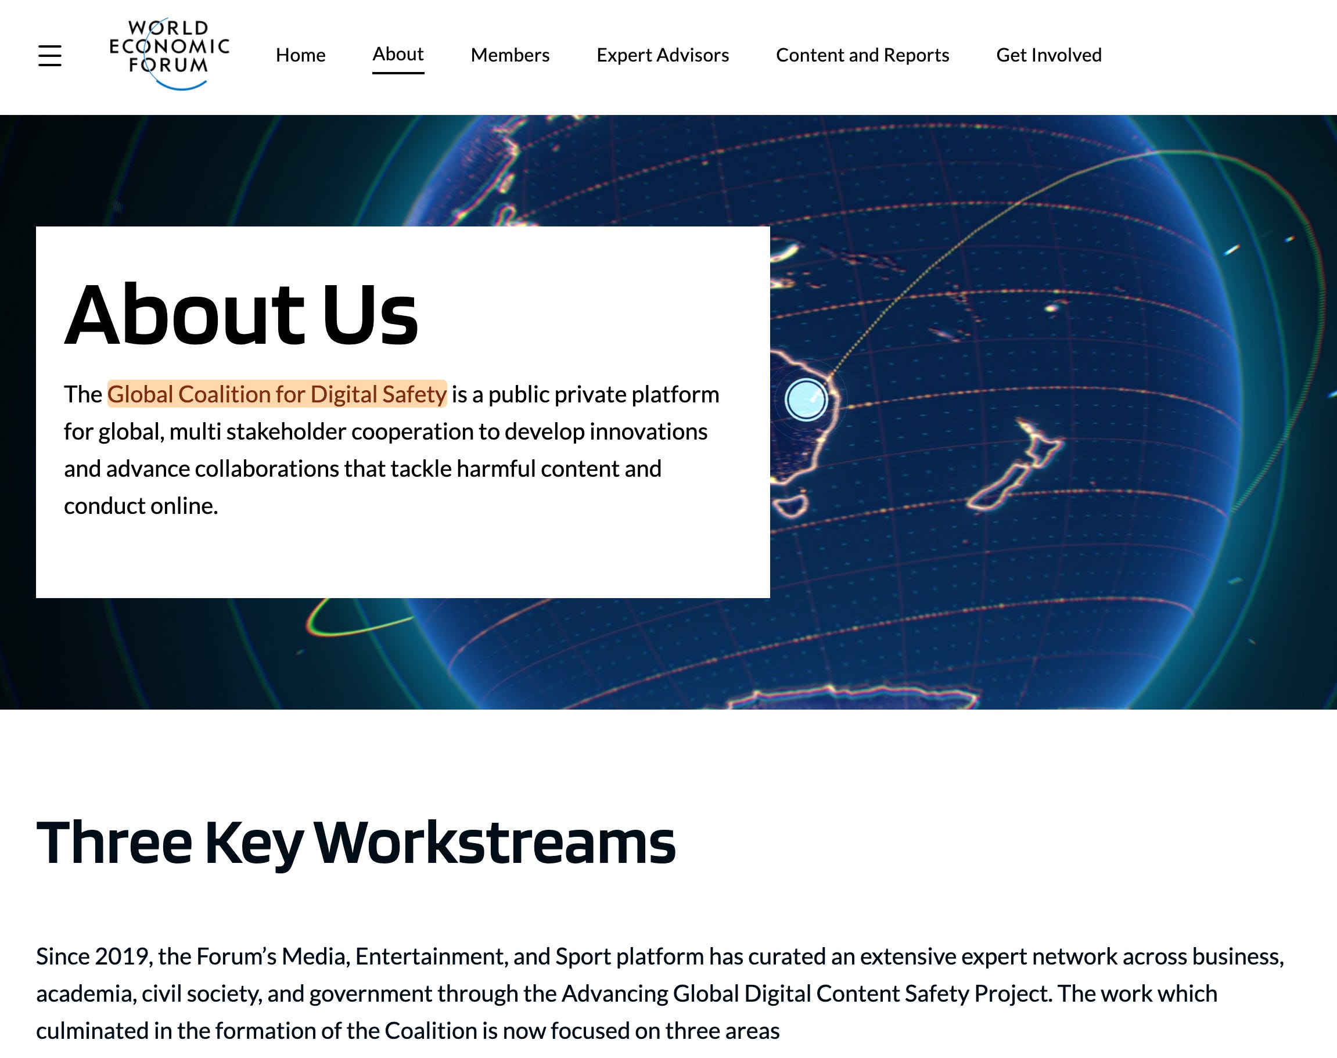Open the Get Involved nav item

tap(1049, 55)
